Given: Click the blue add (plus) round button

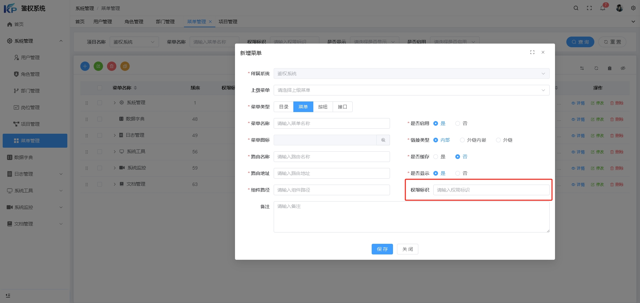Looking at the screenshot, I should [x=85, y=66].
